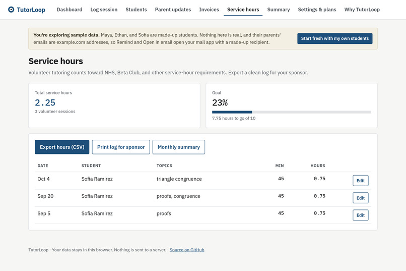Click the TOPICS column header
Image resolution: width=406 pixels, height=271 pixels.
point(164,166)
